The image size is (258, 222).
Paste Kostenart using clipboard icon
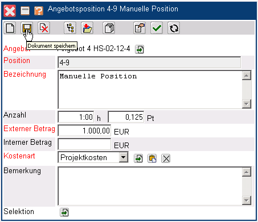pos(152,158)
